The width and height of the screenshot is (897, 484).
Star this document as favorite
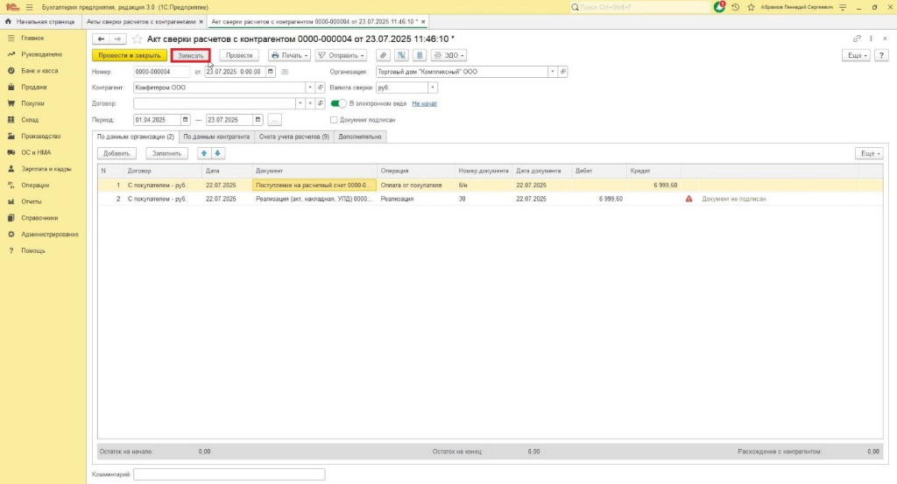137,39
